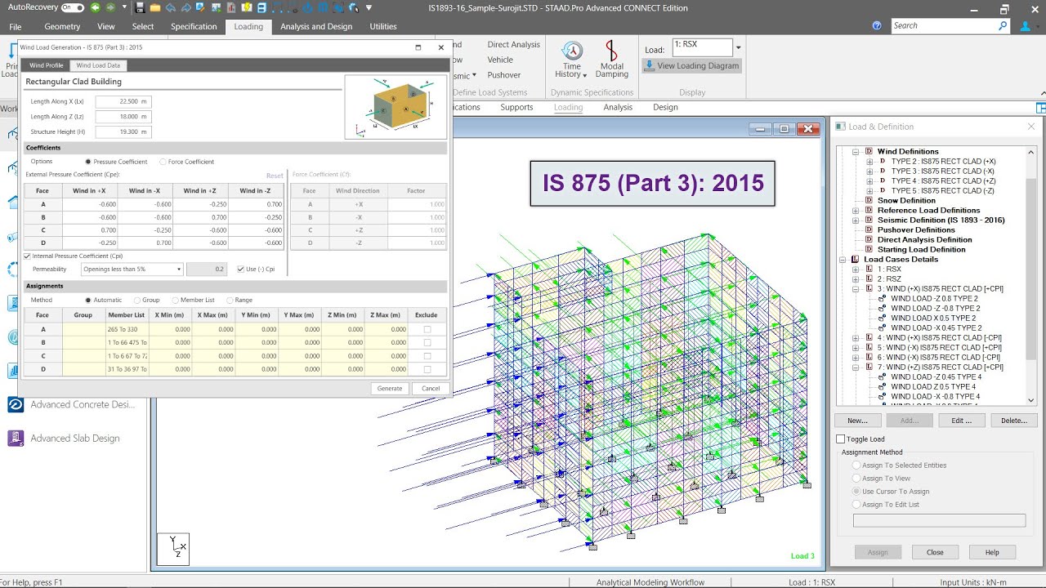
Task: Expand the Reference Load Definitions node
Action: (x=856, y=210)
